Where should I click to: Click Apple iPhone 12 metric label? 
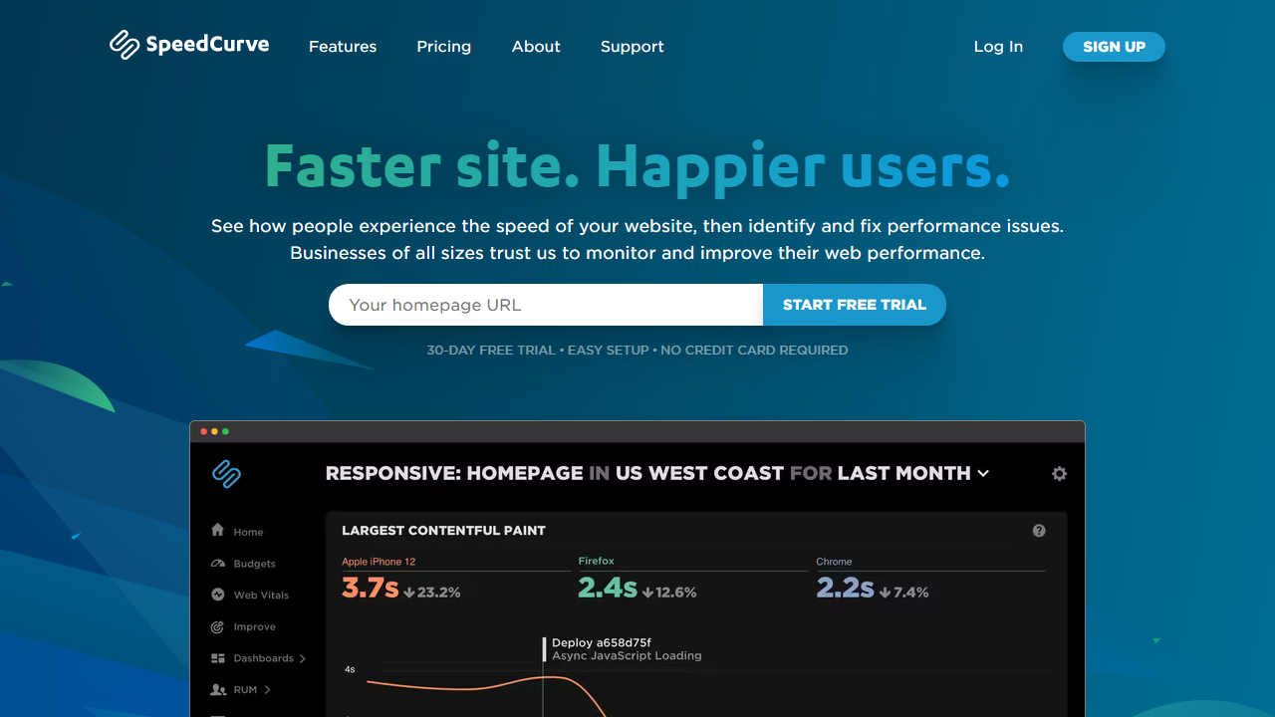(x=379, y=562)
